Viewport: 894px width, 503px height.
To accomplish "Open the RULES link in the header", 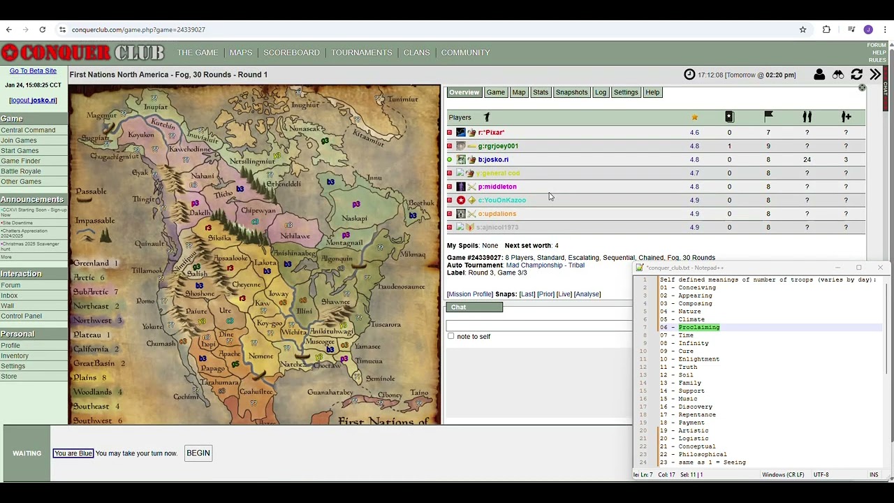I will coord(877,60).
